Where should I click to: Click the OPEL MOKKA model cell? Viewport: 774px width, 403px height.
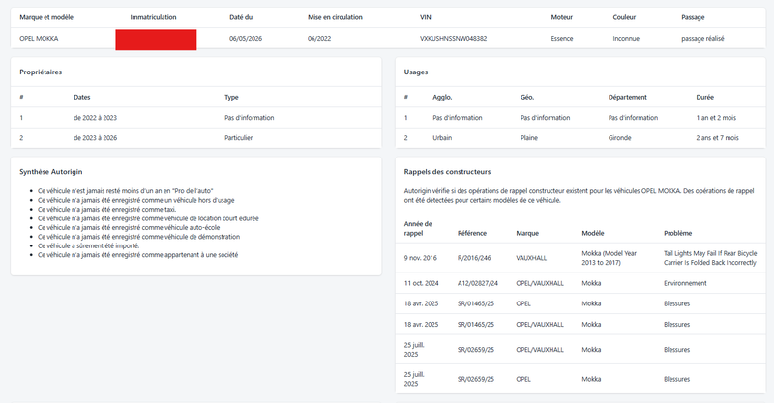pos(39,38)
